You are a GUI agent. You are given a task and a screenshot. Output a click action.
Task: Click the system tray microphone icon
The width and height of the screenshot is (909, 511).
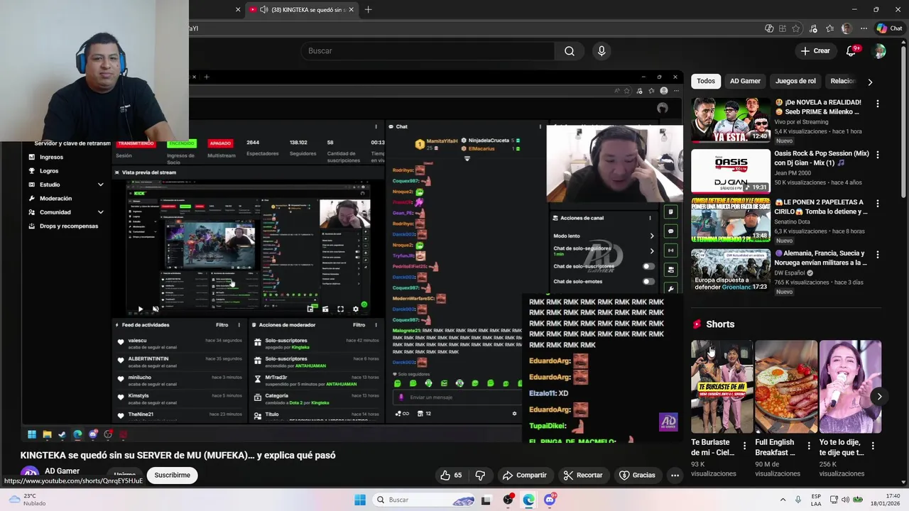point(798,500)
